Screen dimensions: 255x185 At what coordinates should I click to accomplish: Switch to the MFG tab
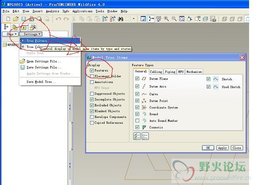[x=181, y=72]
